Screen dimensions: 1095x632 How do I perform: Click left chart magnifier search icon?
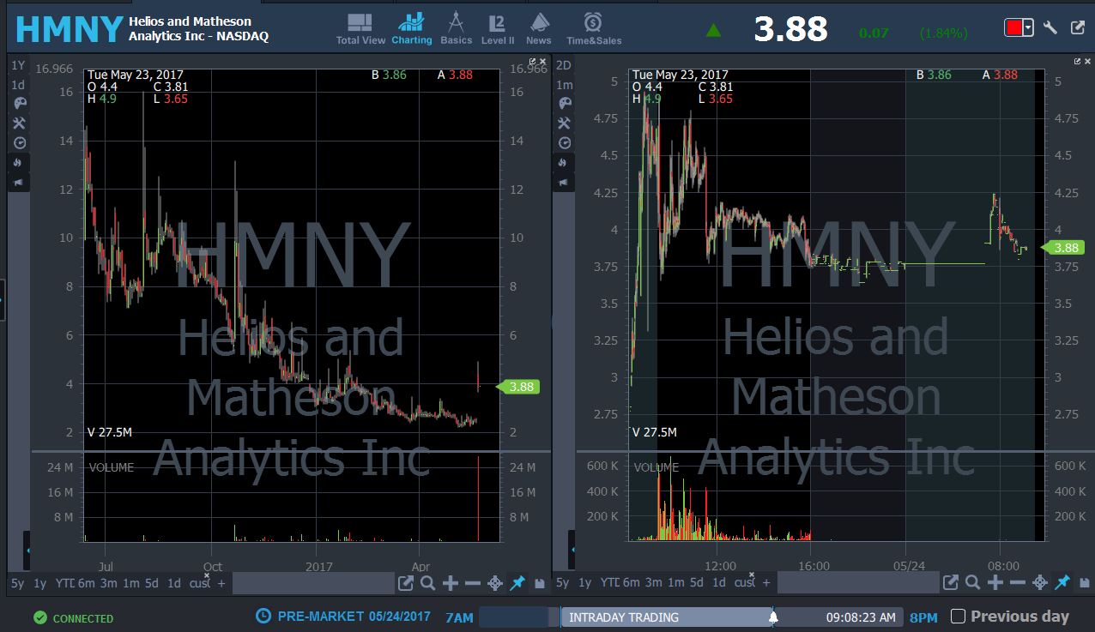click(427, 583)
